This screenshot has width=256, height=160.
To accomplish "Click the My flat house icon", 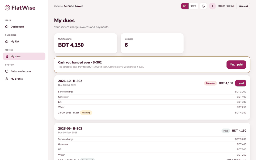I will 7,41.
